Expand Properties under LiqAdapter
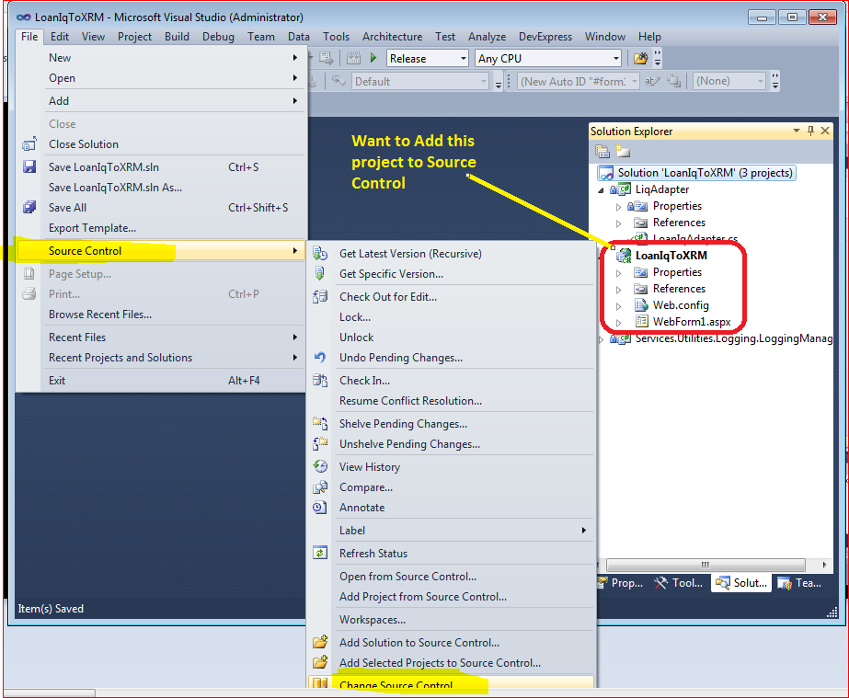 (618, 206)
